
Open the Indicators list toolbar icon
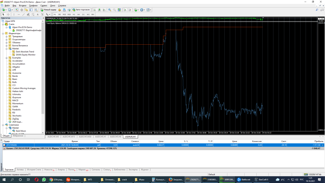(x=136, y=10)
